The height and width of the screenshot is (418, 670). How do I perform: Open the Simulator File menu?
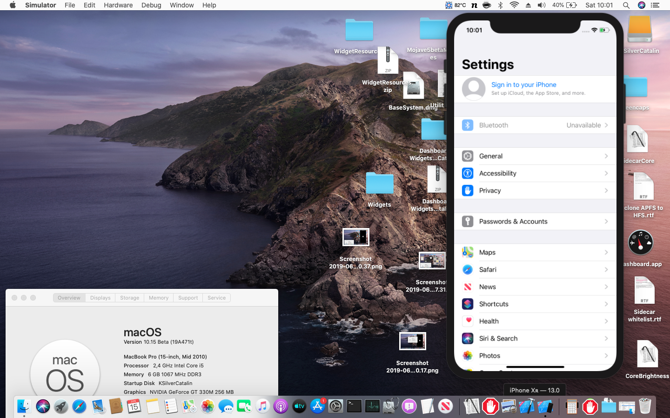[70, 5]
